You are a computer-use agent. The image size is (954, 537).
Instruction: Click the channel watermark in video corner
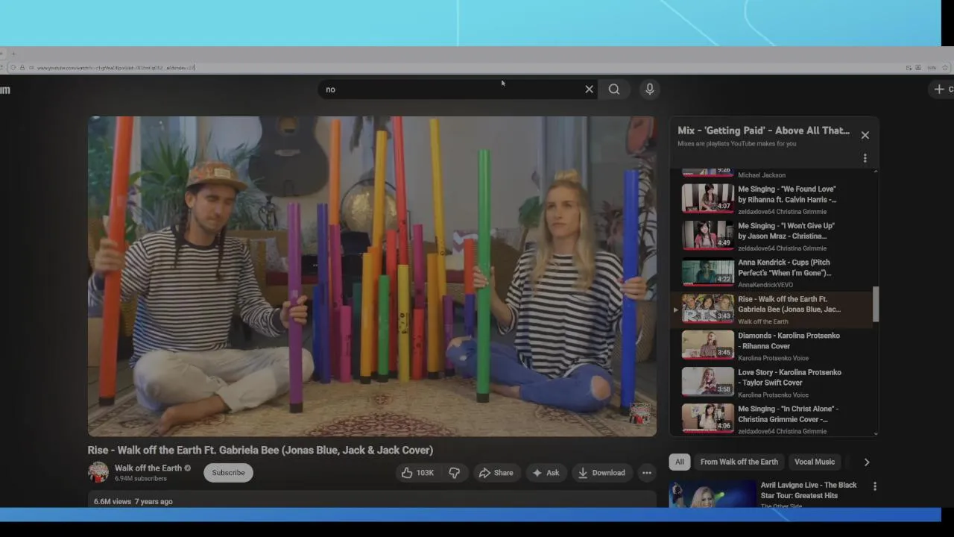[639, 413]
